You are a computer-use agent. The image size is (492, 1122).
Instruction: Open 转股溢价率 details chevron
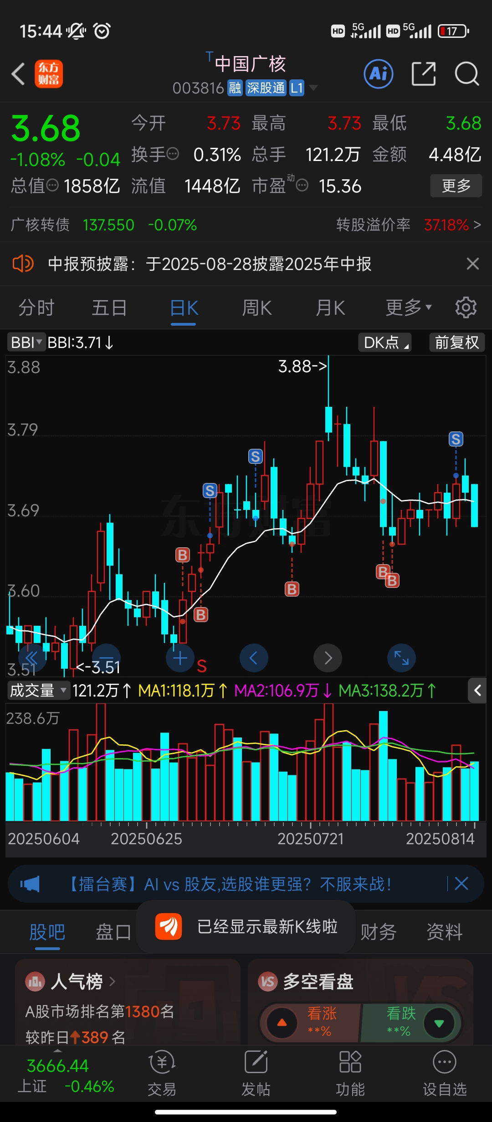pyautogui.click(x=477, y=224)
